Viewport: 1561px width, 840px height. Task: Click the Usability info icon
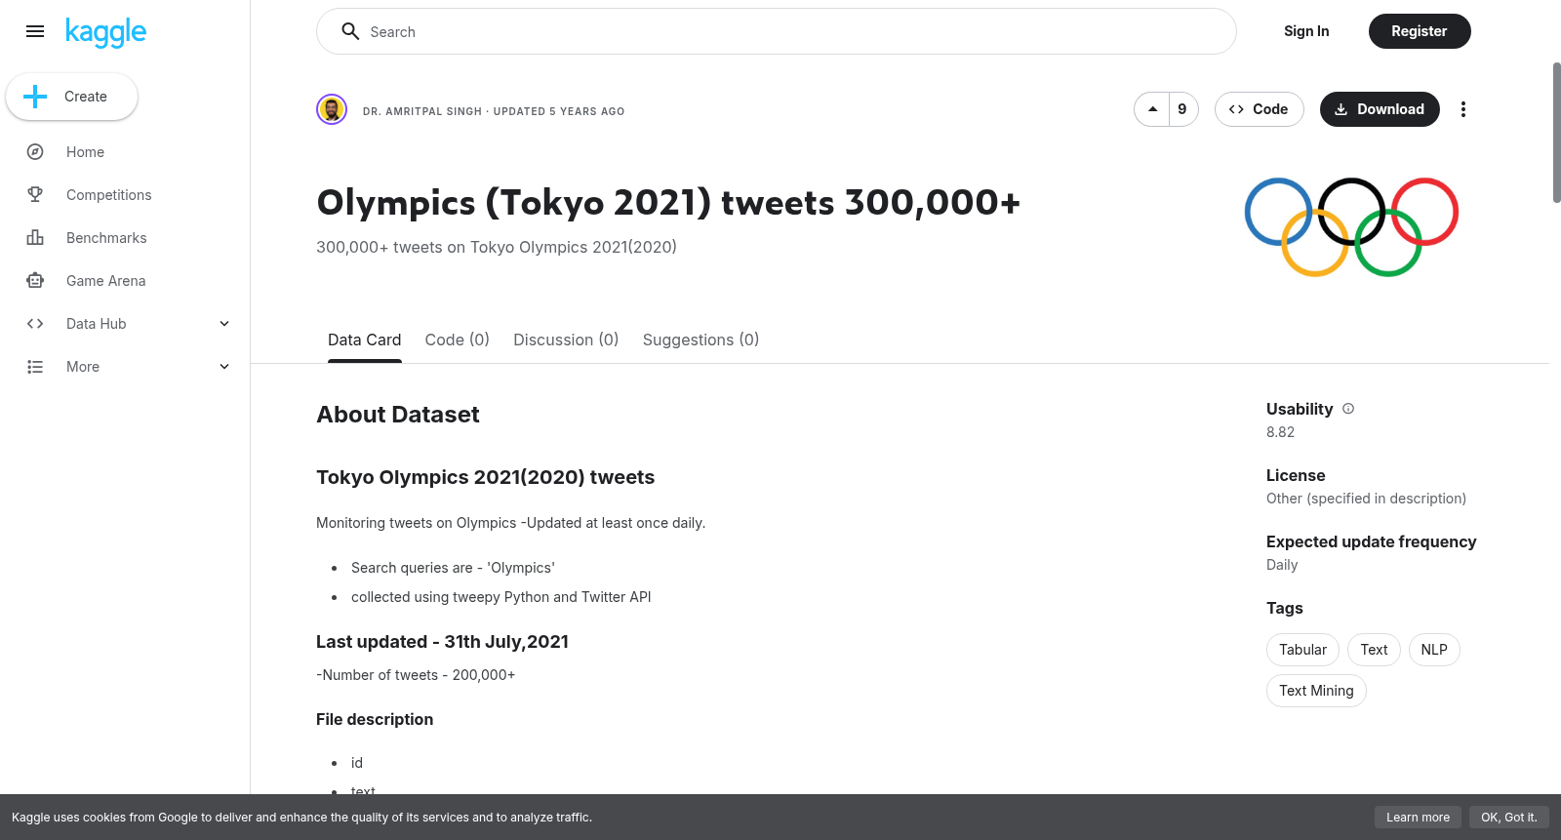tap(1348, 409)
